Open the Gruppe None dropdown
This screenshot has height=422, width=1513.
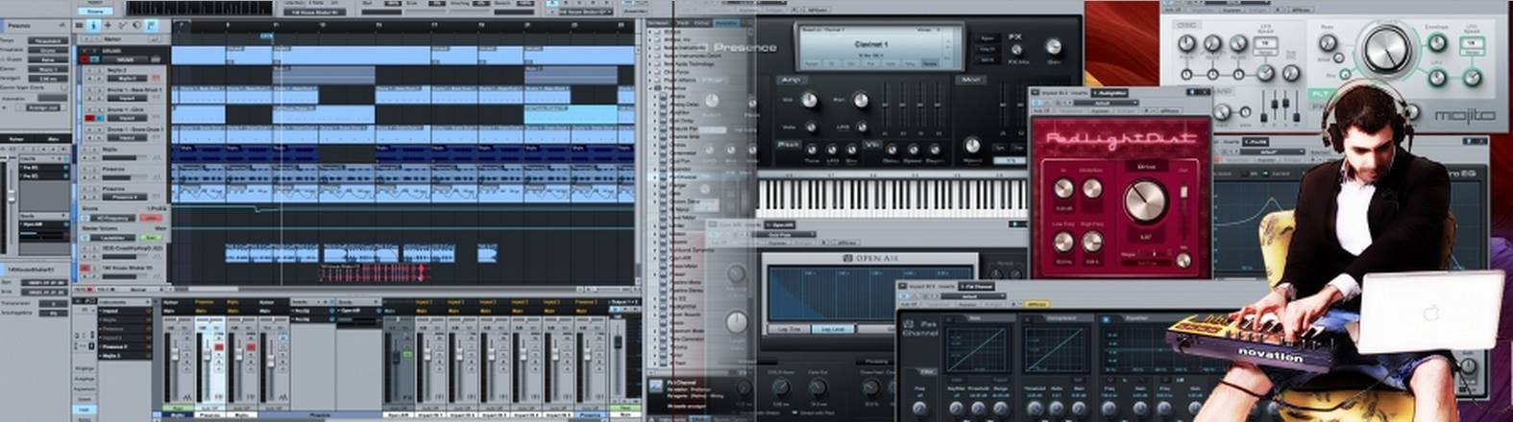48,59
